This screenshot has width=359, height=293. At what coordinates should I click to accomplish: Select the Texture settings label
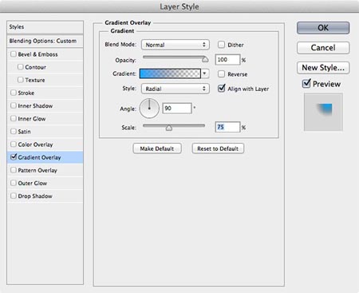(x=35, y=80)
